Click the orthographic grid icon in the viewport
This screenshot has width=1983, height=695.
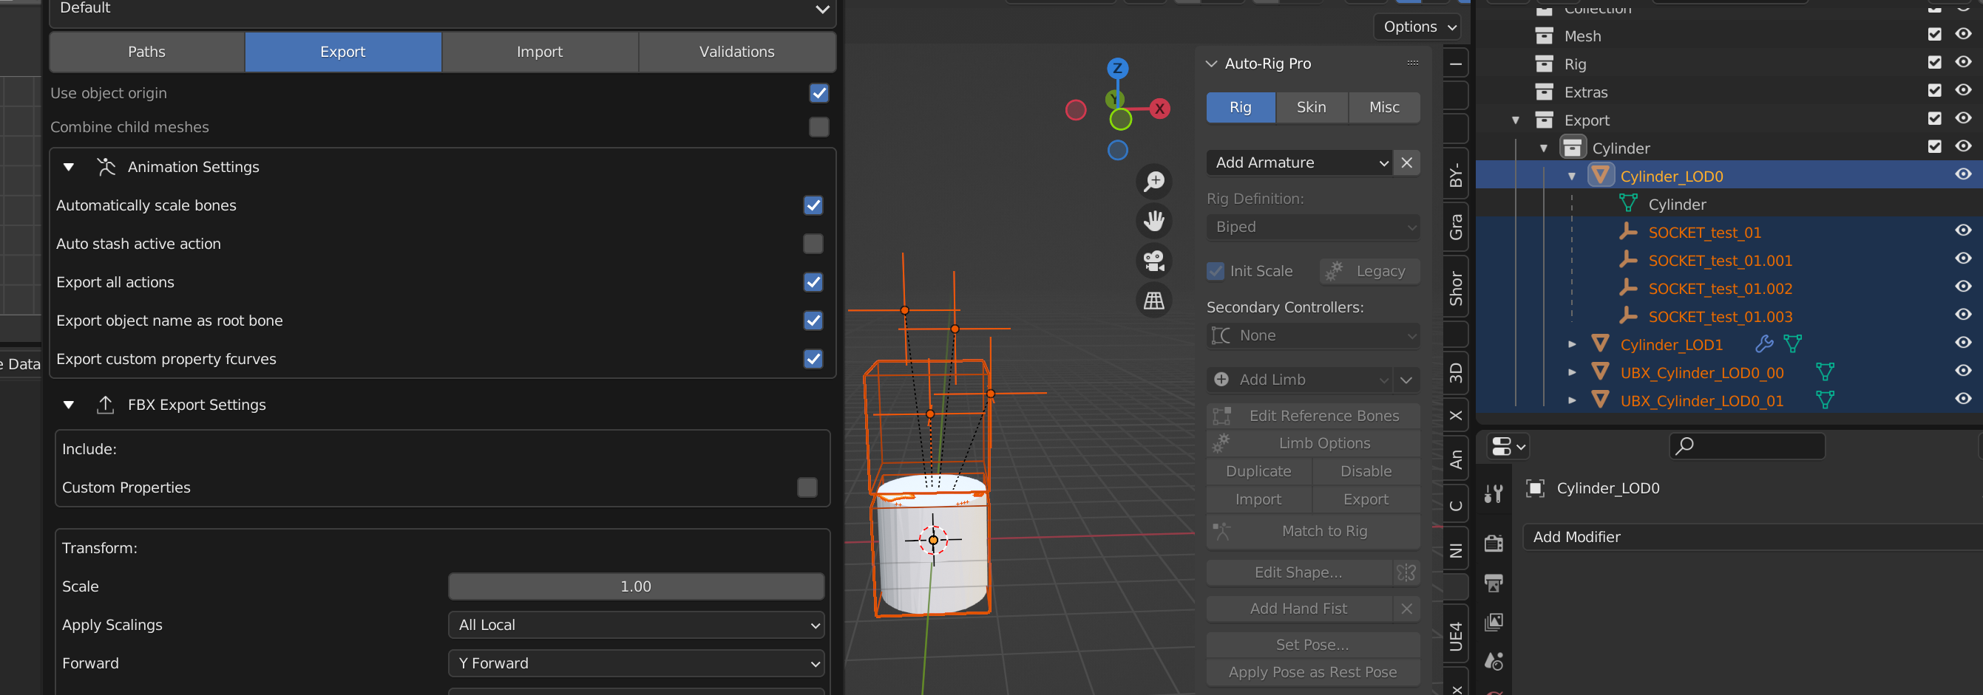tap(1154, 300)
